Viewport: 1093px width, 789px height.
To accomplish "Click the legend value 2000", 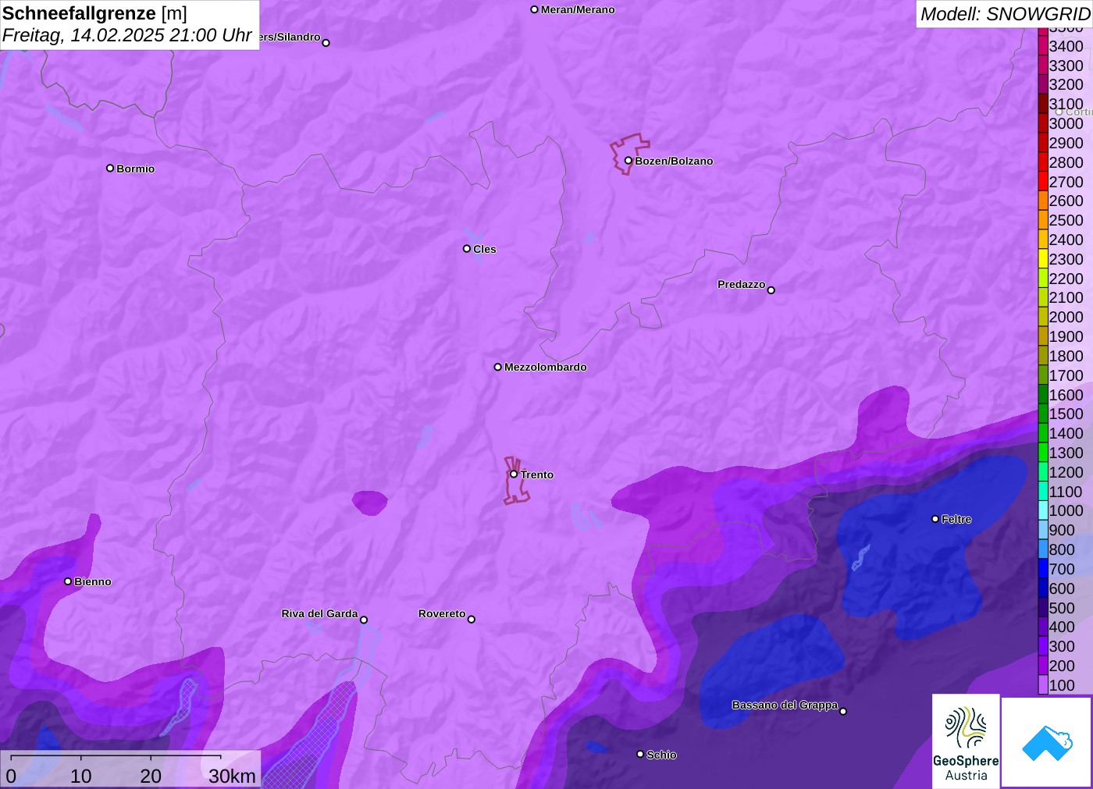I will point(1066,317).
